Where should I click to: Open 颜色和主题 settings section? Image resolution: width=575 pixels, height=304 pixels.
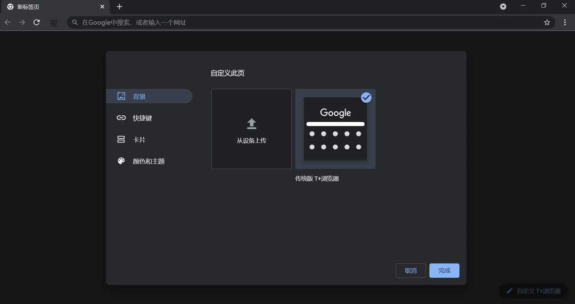click(149, 161)
